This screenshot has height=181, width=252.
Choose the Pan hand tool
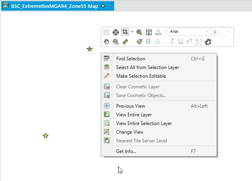click(106, 41)
